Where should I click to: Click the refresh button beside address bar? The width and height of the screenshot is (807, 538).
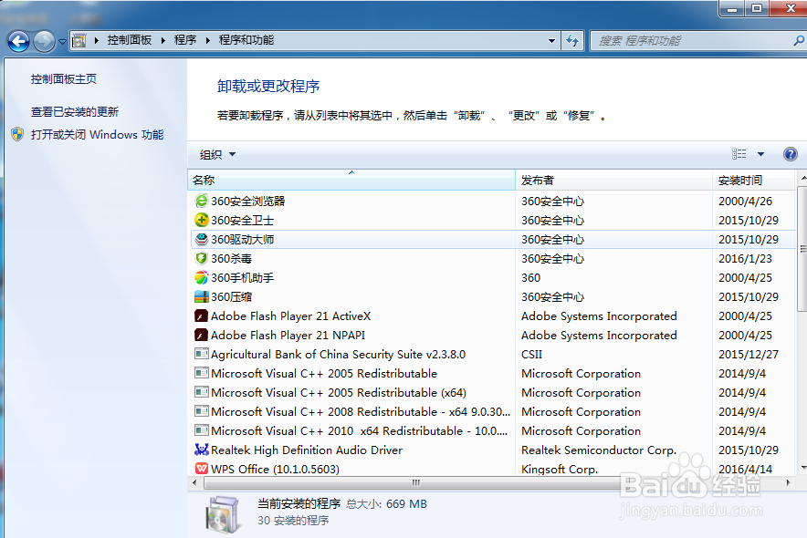point(571,41)
